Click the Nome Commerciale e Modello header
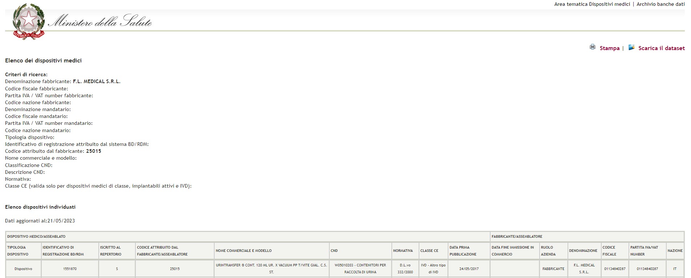691x278 pixels. tap(244, 251)
